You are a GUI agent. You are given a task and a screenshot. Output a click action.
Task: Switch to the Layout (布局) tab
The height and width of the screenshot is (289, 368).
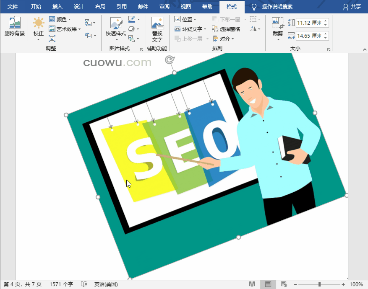pyautogui.click(x=100, y=7)
